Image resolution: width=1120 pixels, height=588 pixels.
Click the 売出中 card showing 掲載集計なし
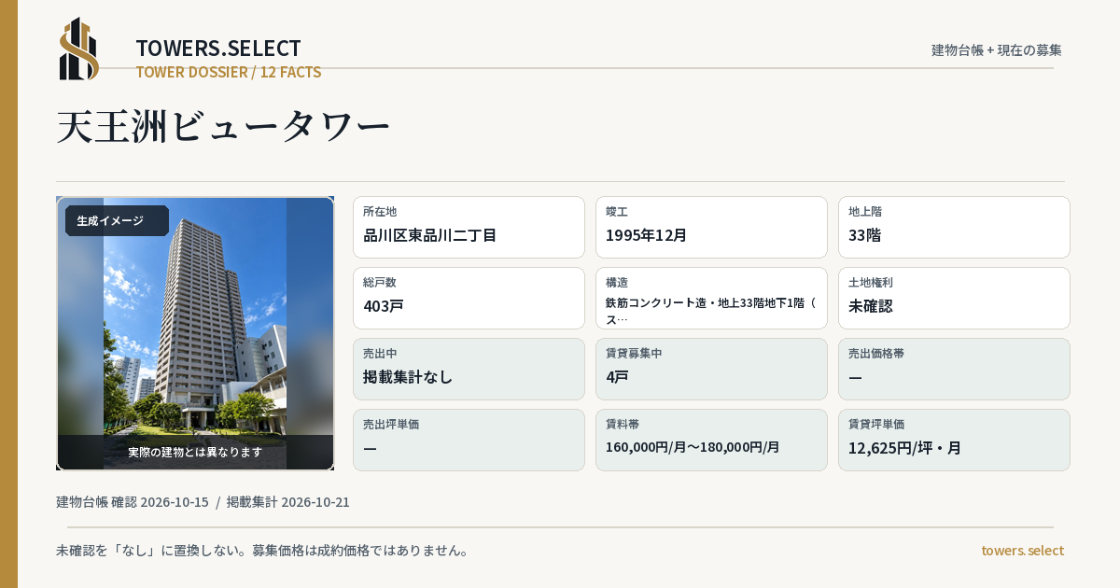point(469,369)
